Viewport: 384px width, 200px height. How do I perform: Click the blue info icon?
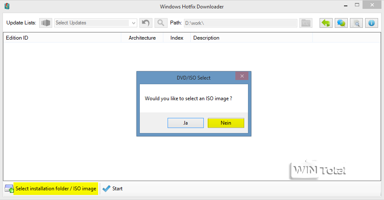(371, 23)
